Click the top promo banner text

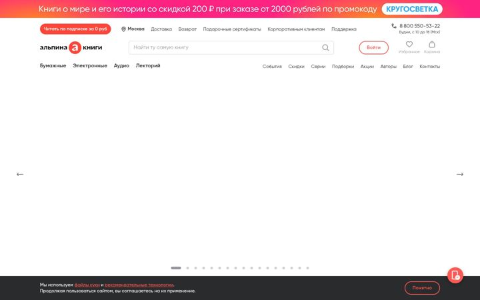(x=207, y=9)
